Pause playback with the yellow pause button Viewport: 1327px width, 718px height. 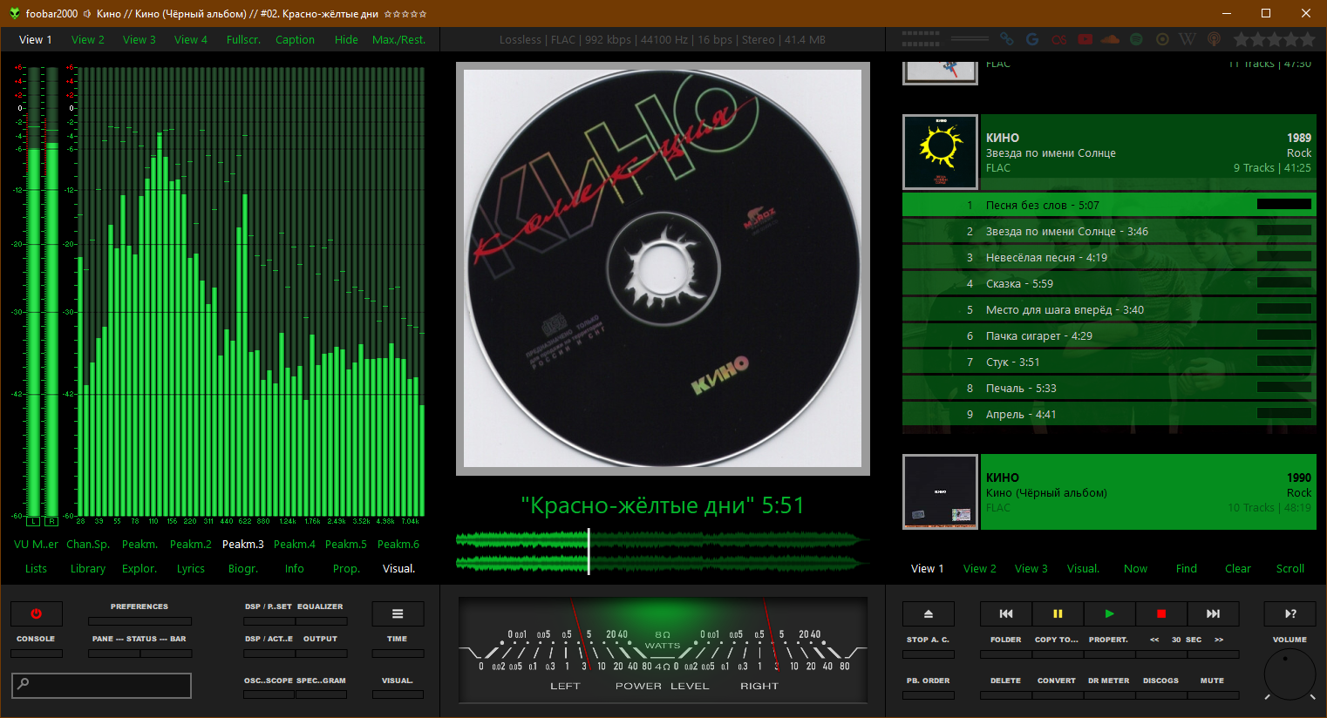point(1058,613)
